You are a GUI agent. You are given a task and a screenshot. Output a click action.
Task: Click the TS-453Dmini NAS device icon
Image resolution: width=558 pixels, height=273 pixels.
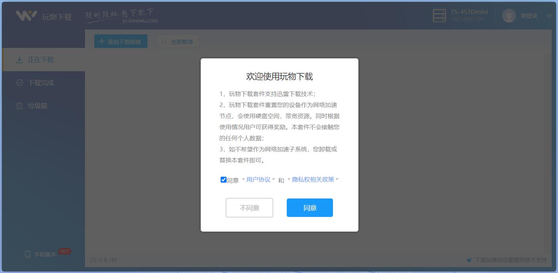pyautogui.click(x=439, y=16)
